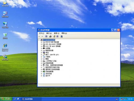Click the Forward arrow in Device Manager toolbar
Viewport: 134px width, 101px height.
[42, 36]
